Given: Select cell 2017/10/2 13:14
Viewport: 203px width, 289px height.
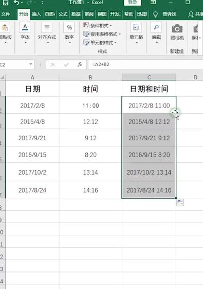Looking at the screenshot, I should pyautogui.click(x=149, y=172).
